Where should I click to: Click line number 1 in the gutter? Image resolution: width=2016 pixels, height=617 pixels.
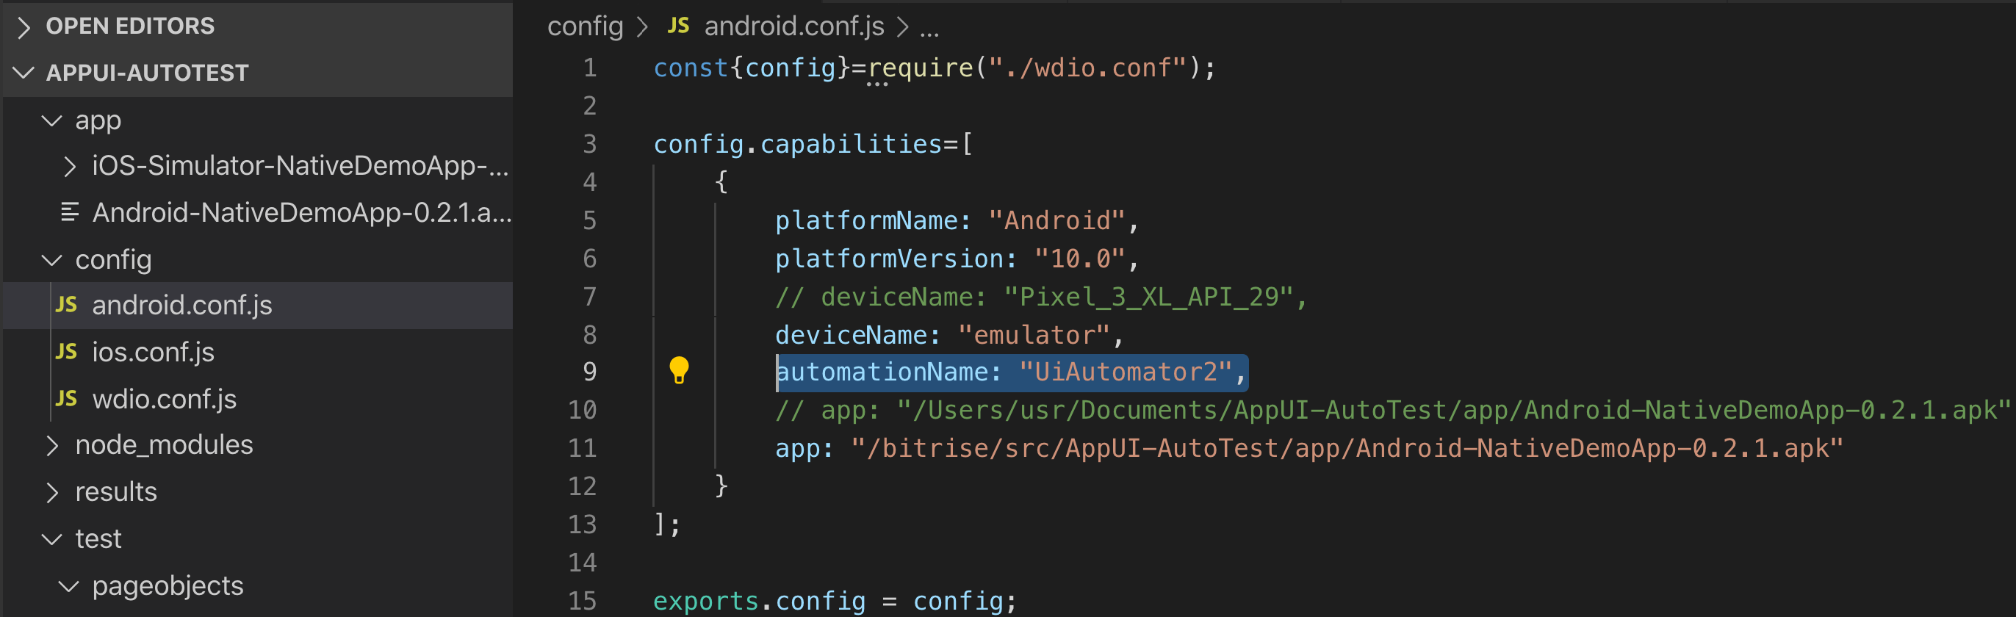pyautogui.click(x=589, y=68)
